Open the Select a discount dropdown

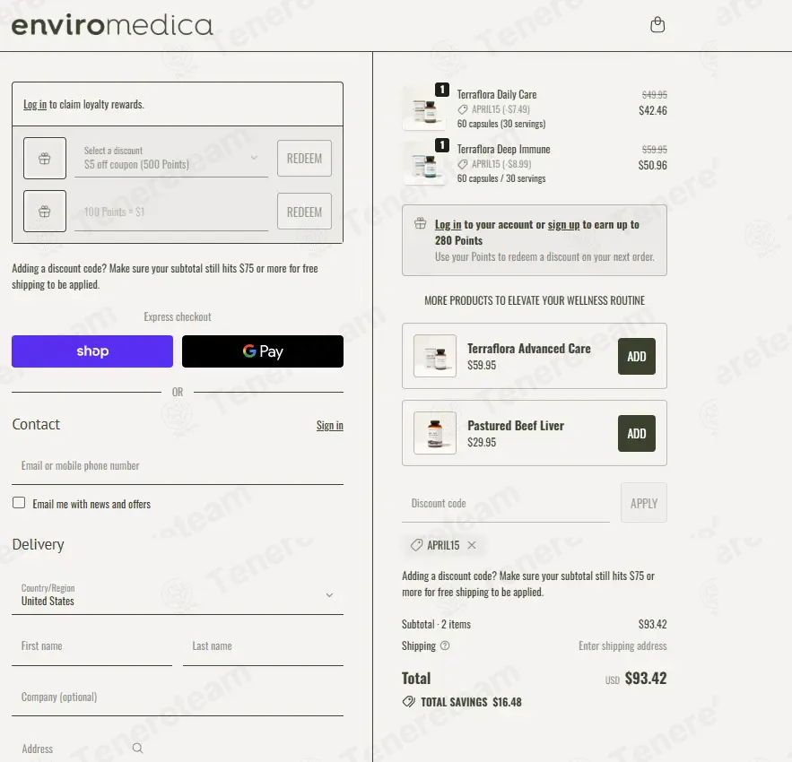pos(171,158)
